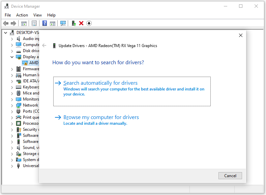The image size is (266, 195).
Task: Open the File menu
Action: [x=8, y=15]
